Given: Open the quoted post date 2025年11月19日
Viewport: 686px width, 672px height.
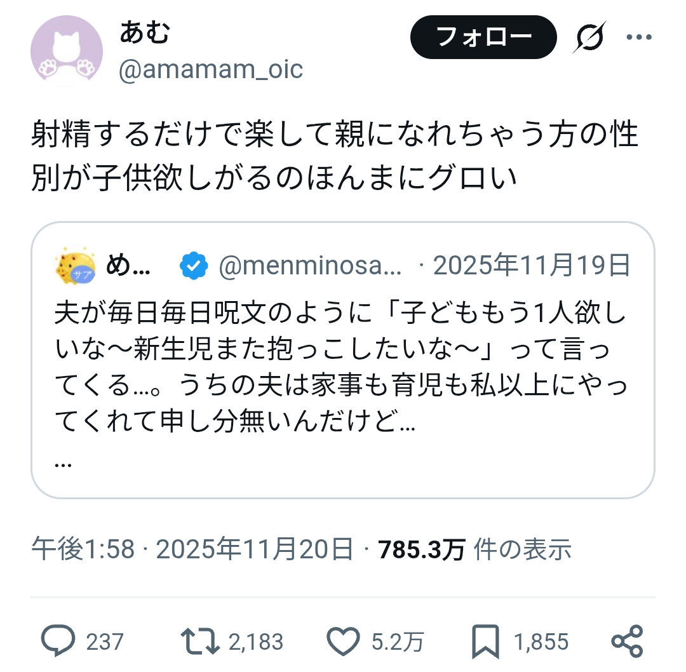Looking at the screenshot, I should point(531,266).
